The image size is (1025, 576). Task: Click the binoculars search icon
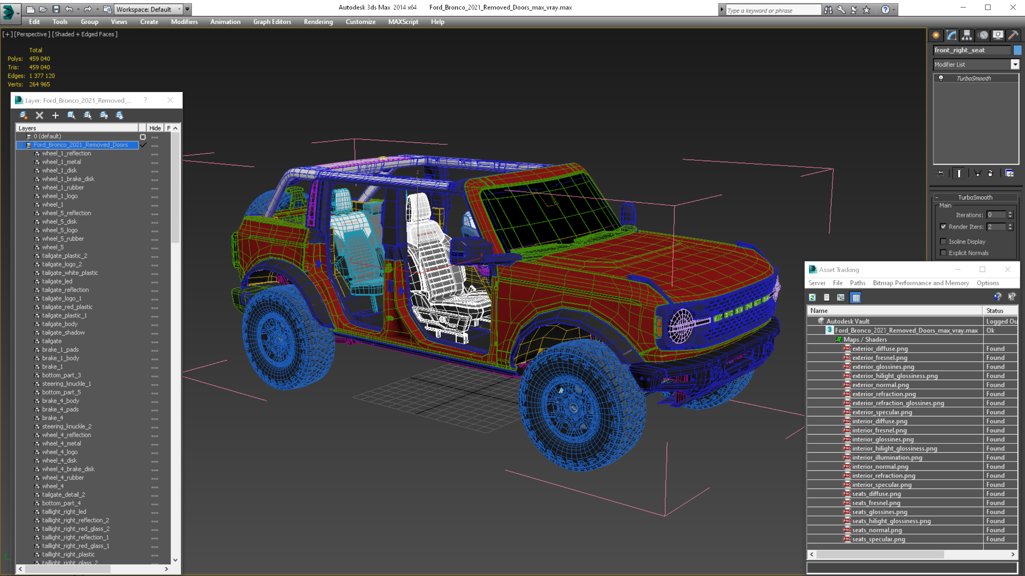pos(828,10)
